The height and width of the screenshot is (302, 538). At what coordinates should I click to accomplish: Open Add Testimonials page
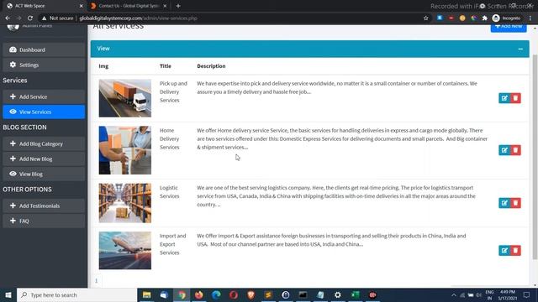pyautogui.click(x=44, y=206)
